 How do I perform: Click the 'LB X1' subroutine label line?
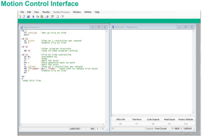25,55
